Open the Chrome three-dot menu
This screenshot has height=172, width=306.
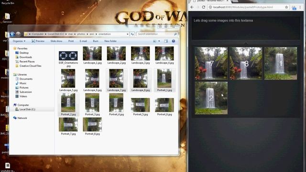pyautogui.click(x=300, y=7)
